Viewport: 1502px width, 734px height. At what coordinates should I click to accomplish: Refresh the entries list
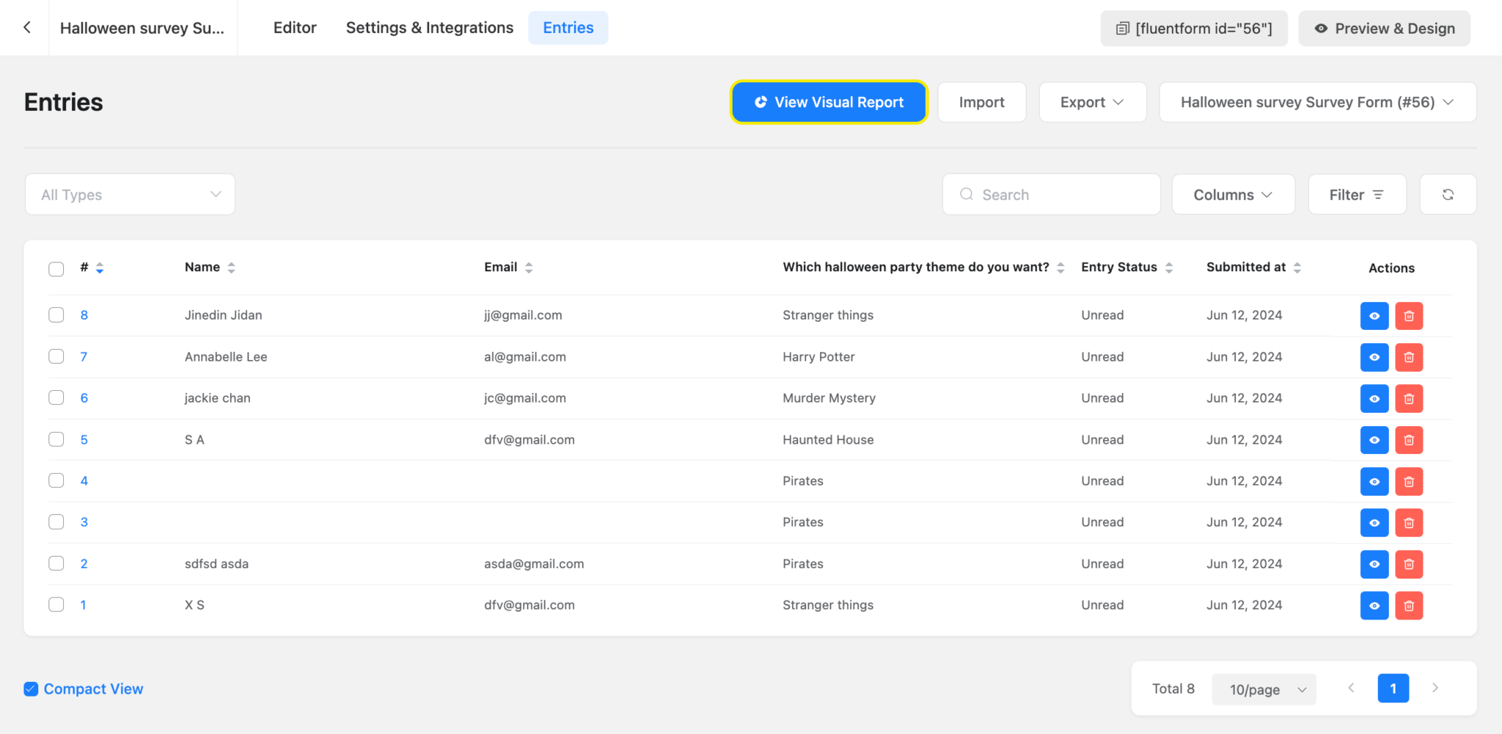point(1448,194)
